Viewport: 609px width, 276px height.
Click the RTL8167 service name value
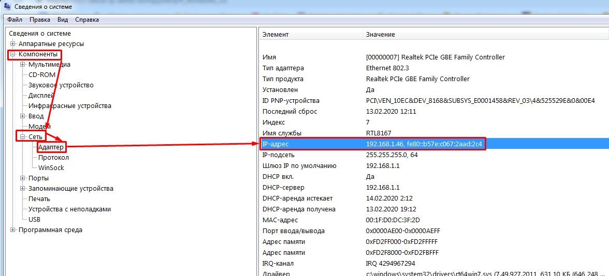coord(380,133)
